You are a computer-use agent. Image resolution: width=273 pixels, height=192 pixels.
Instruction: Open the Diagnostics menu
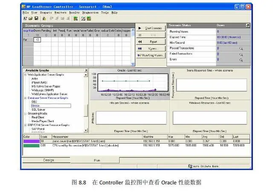pos(90,12)
